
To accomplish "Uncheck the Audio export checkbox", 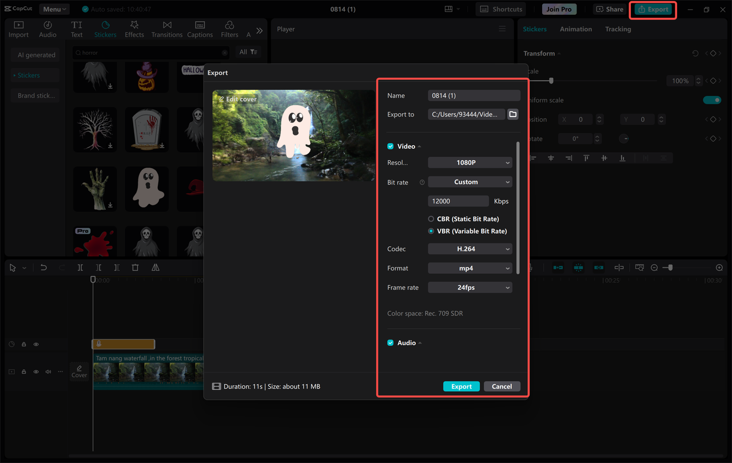I will tap(390, 342).
